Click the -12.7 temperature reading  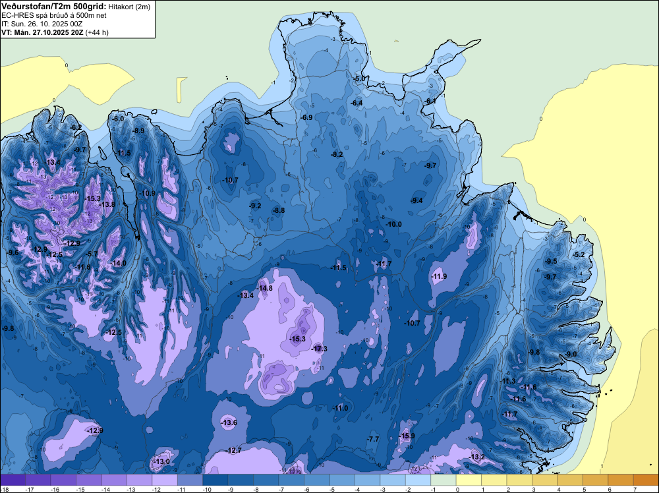tap(234, 451)
